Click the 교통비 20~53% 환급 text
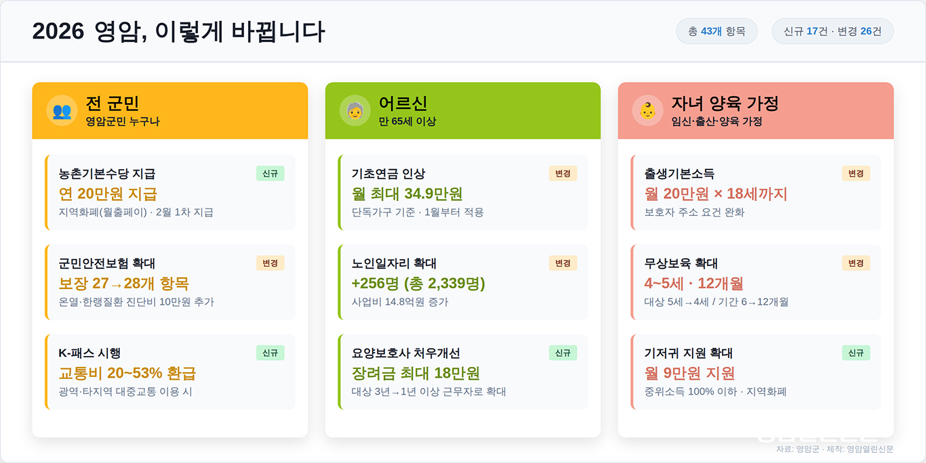The width and height of the screenshot is (926, 463). [x=127, y=374]
